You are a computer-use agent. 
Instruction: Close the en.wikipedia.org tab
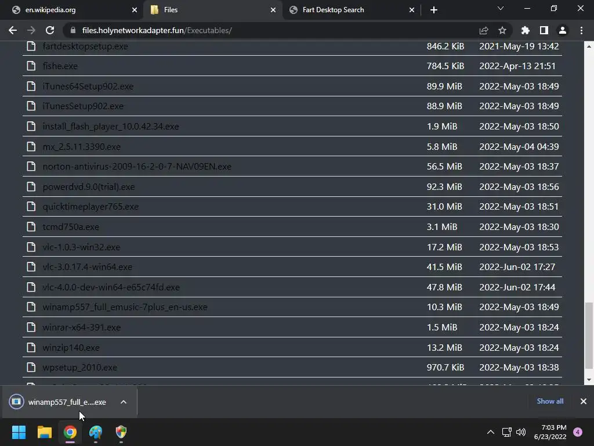[135, 10]
